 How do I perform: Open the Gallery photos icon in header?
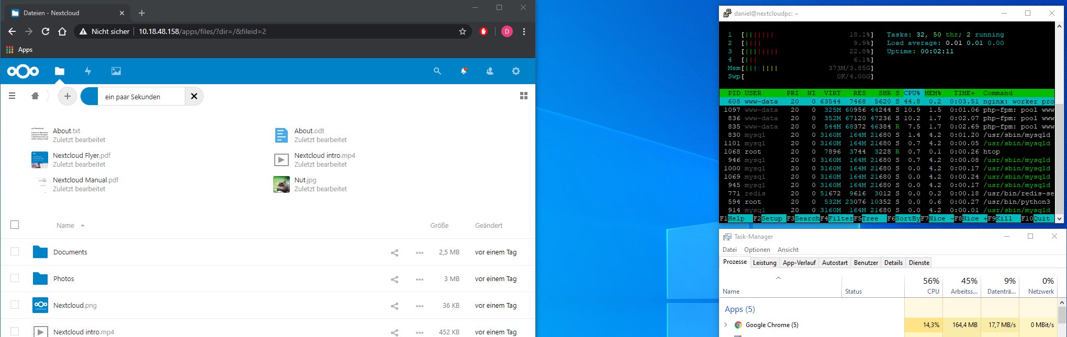click(x=116, y=71)
